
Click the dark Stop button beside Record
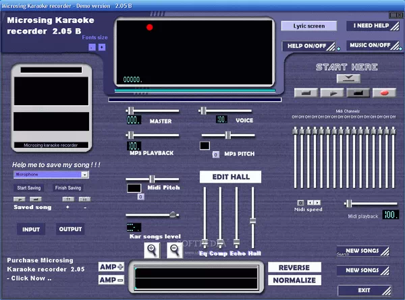click(x=358, y=93)
